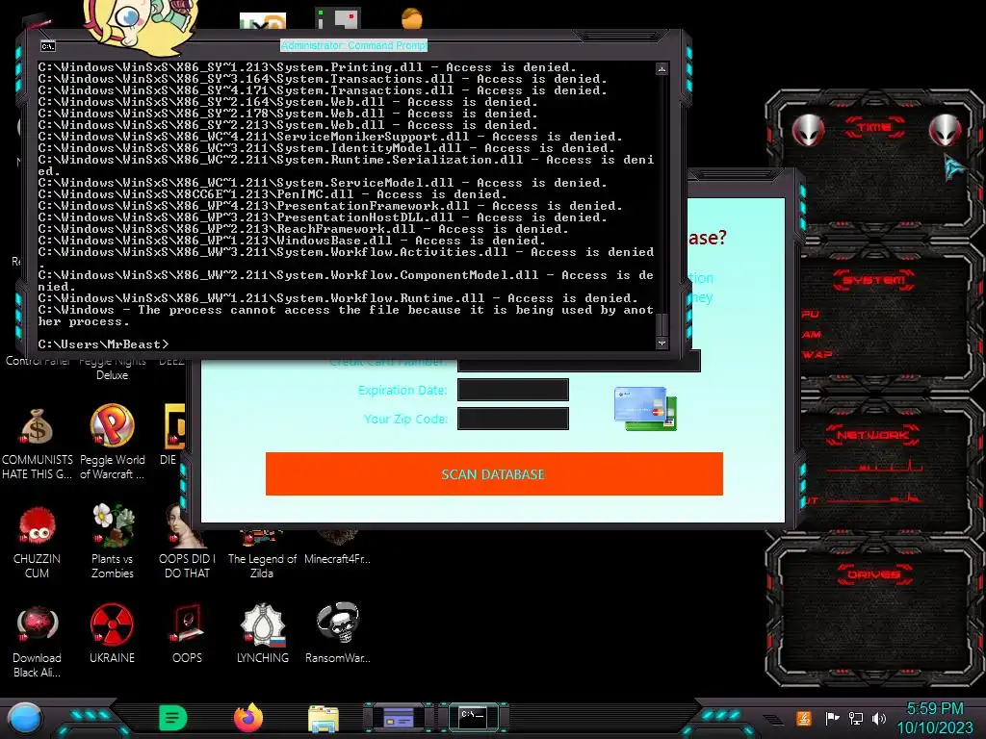Focus the Your Zip Code input field
Image resolution: width=986 pixels, height=739 pixels.
513,419
